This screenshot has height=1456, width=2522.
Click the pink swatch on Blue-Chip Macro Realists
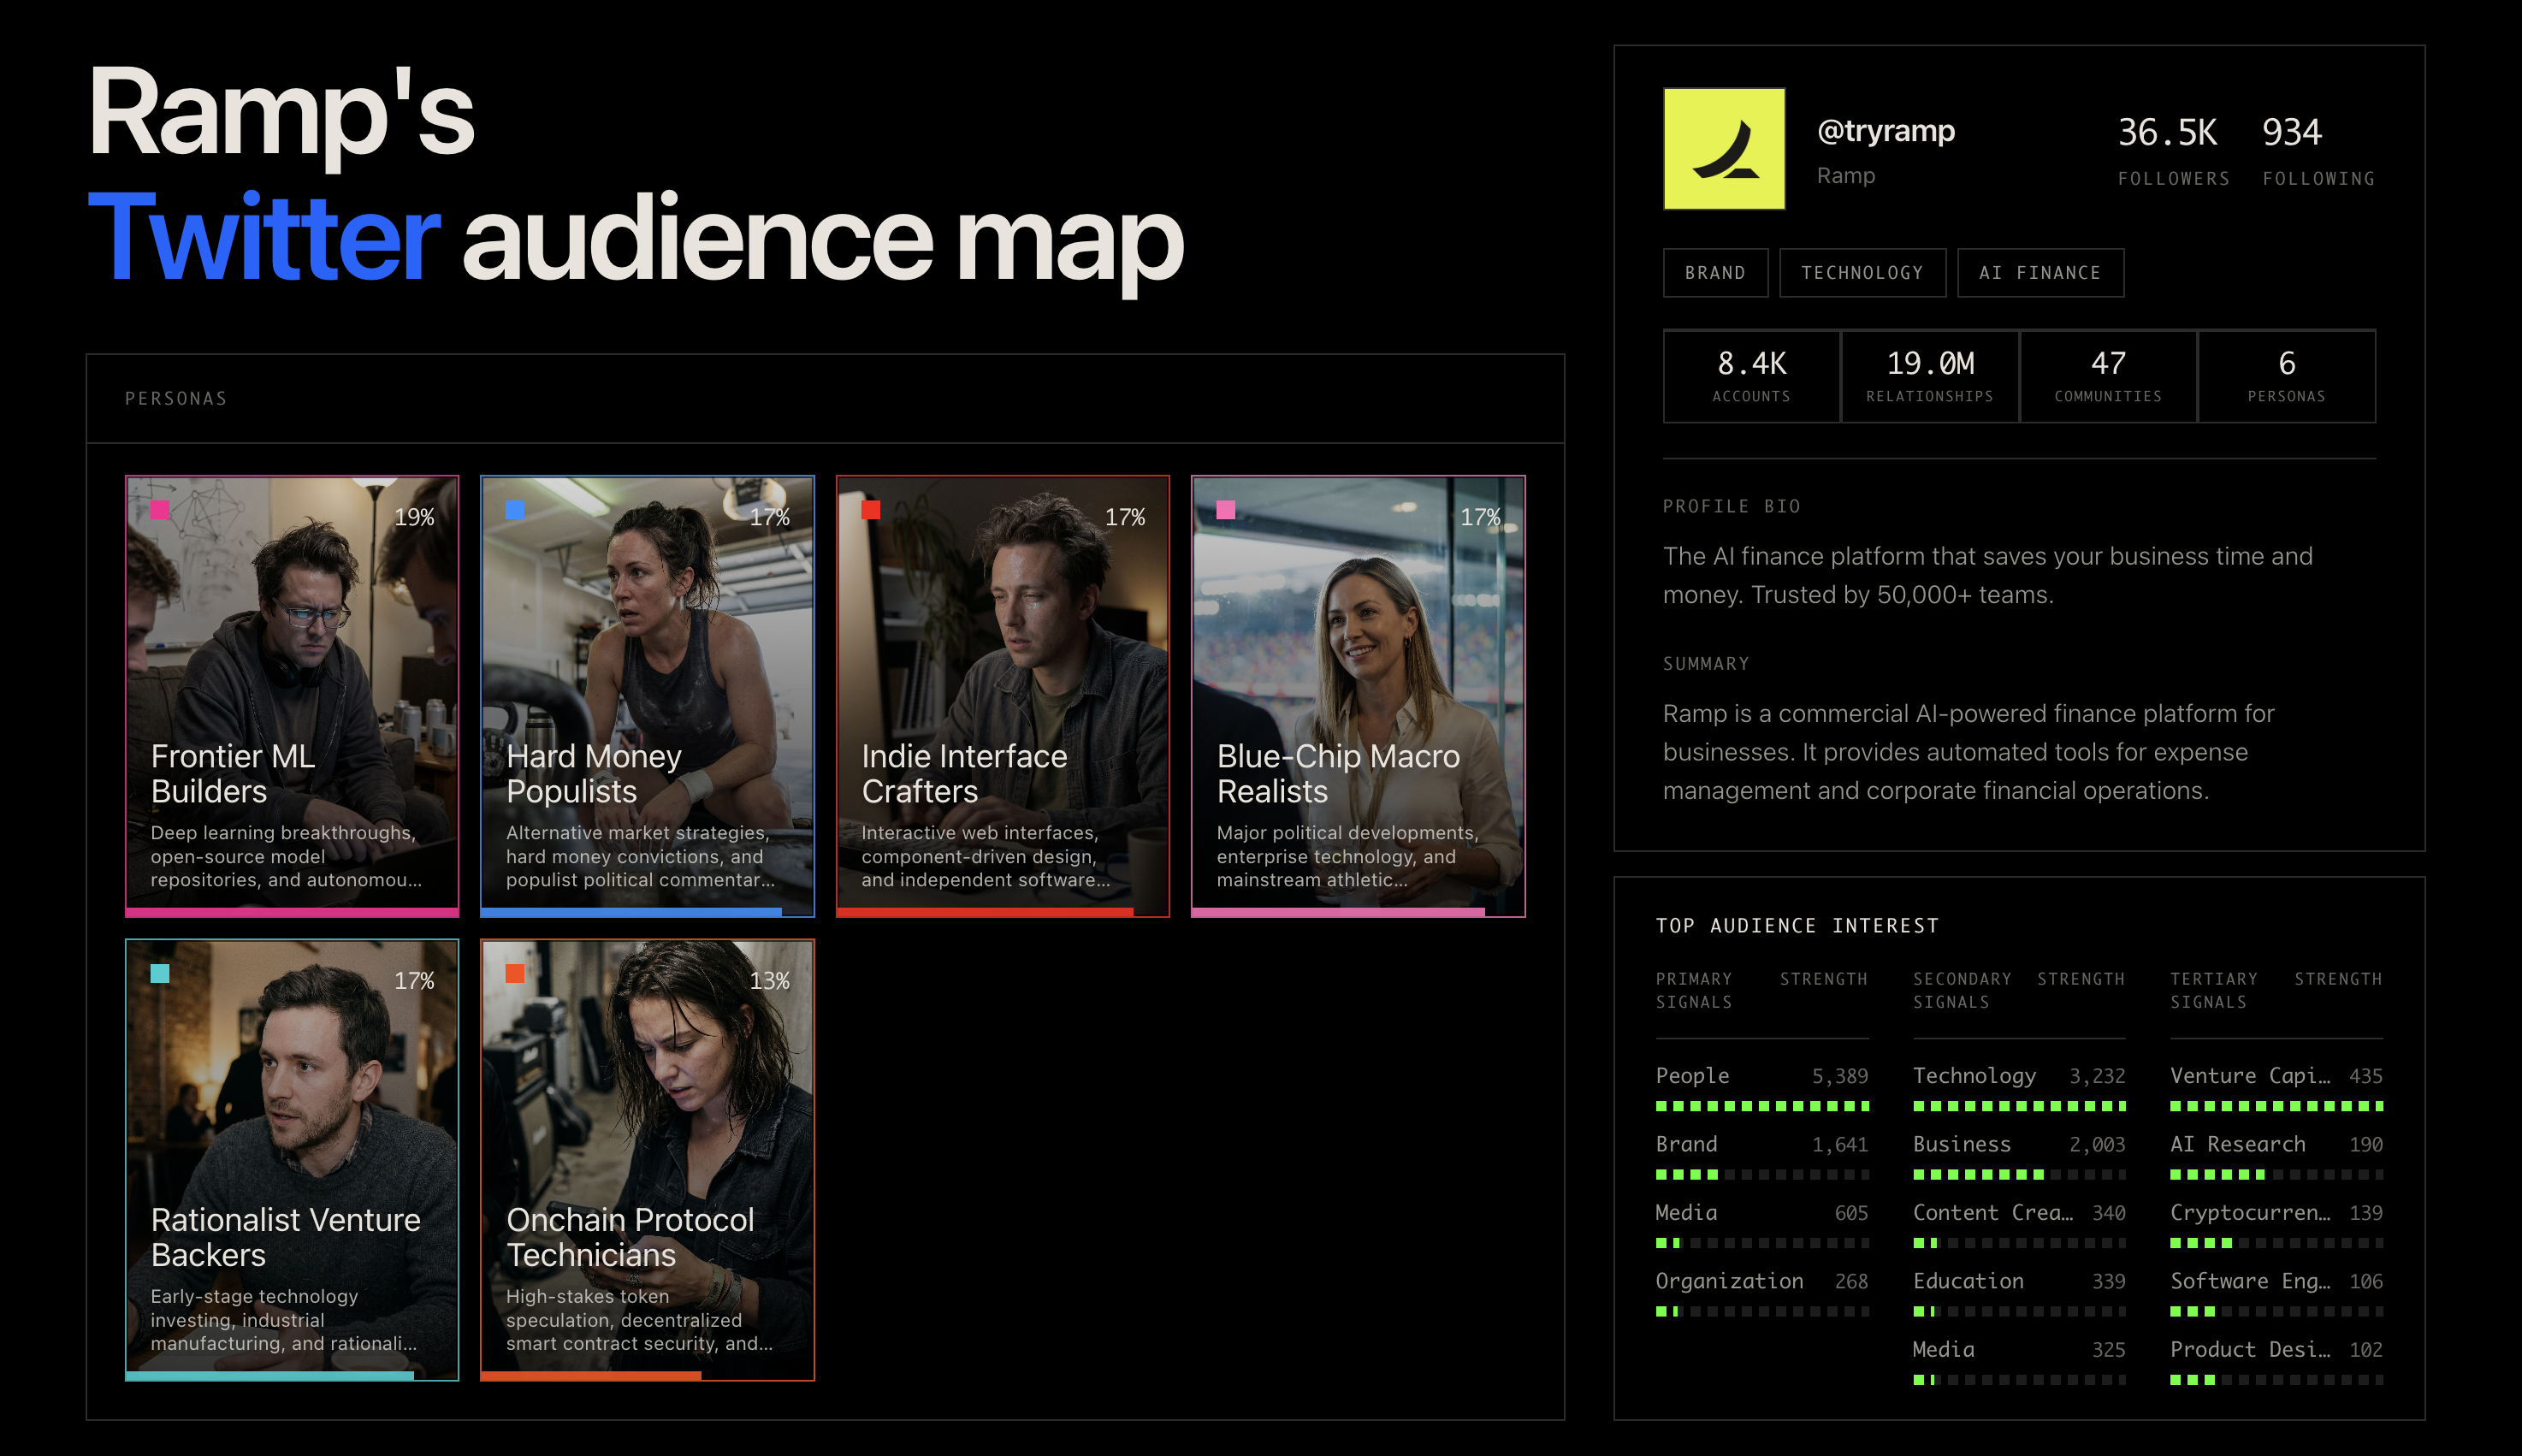[x=1226, y=510]
